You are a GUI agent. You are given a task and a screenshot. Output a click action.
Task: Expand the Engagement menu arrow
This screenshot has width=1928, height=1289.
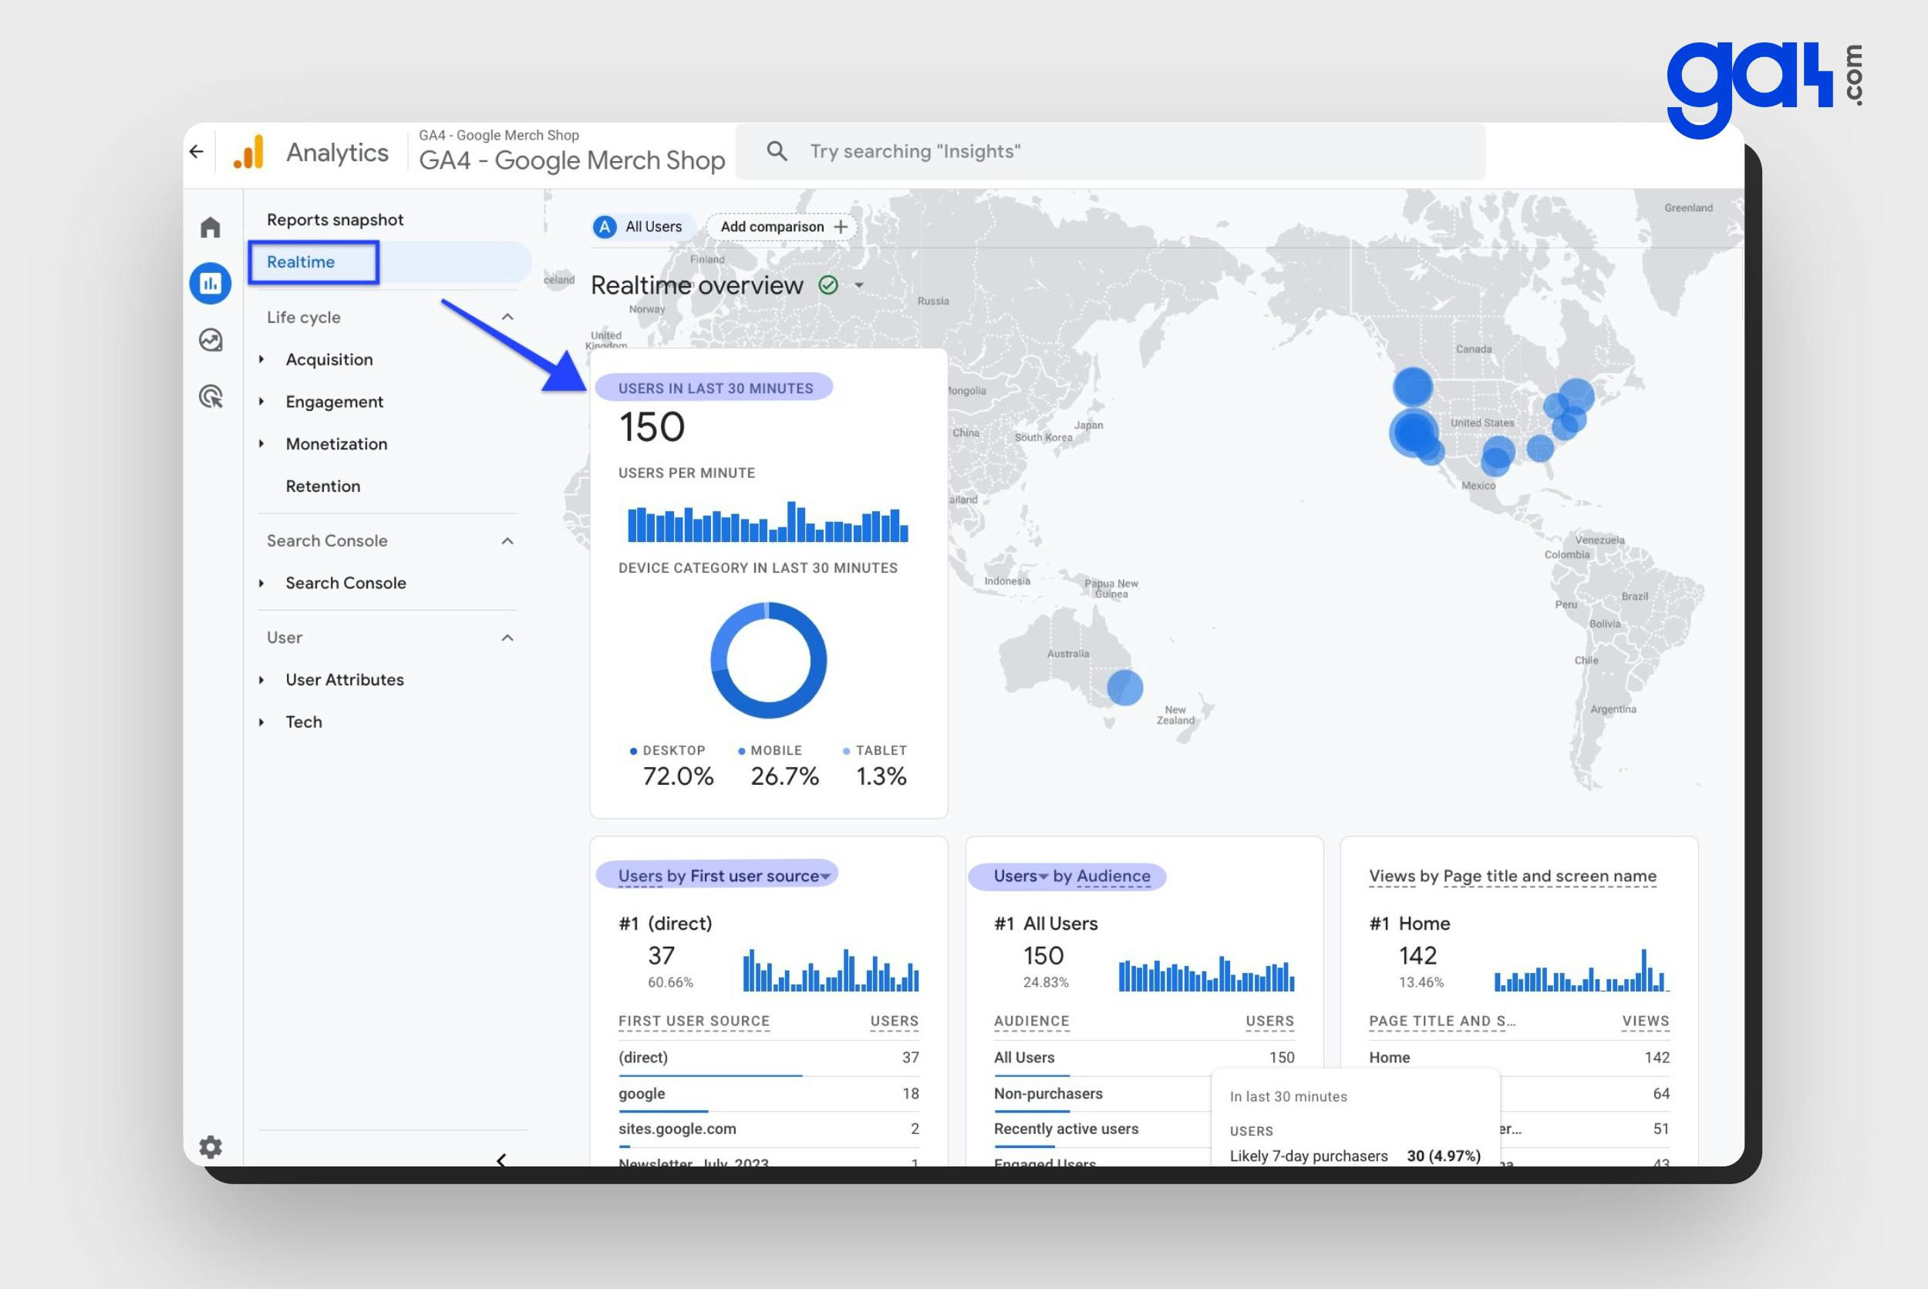click(261, 401)
